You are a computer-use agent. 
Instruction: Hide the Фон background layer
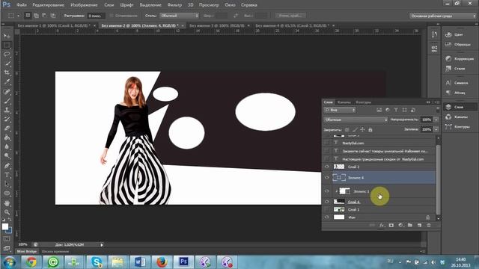pos(327,217)
